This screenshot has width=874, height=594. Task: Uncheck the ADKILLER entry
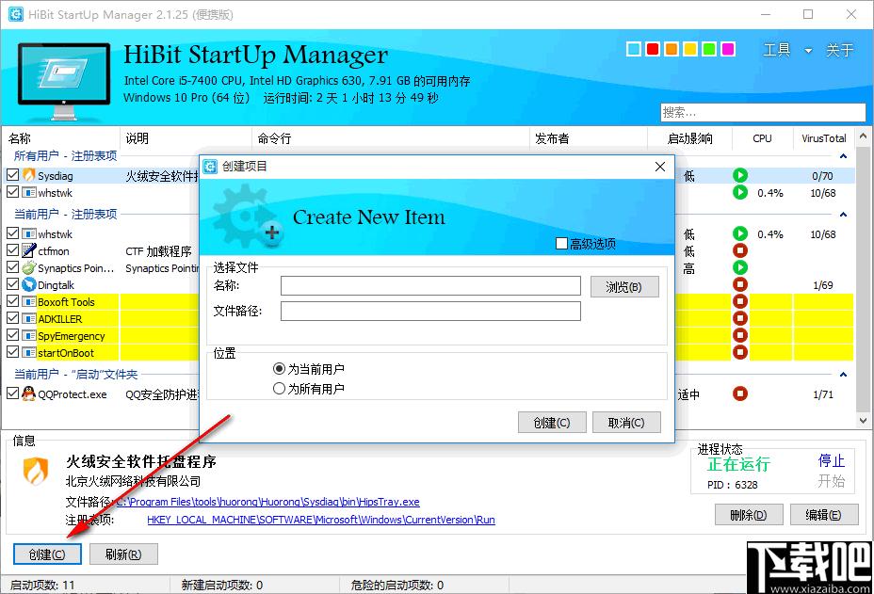coord(13,318)
